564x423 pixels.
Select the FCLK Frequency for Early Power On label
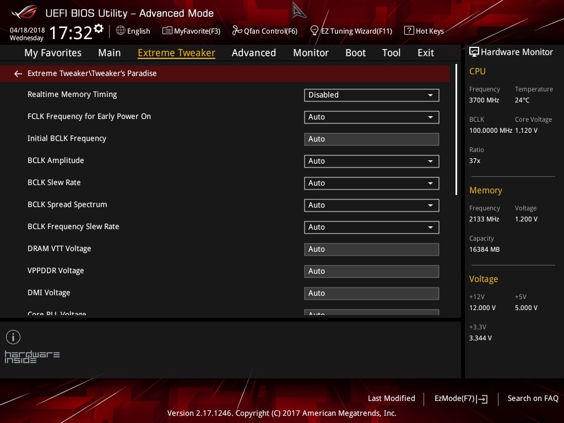89,117
